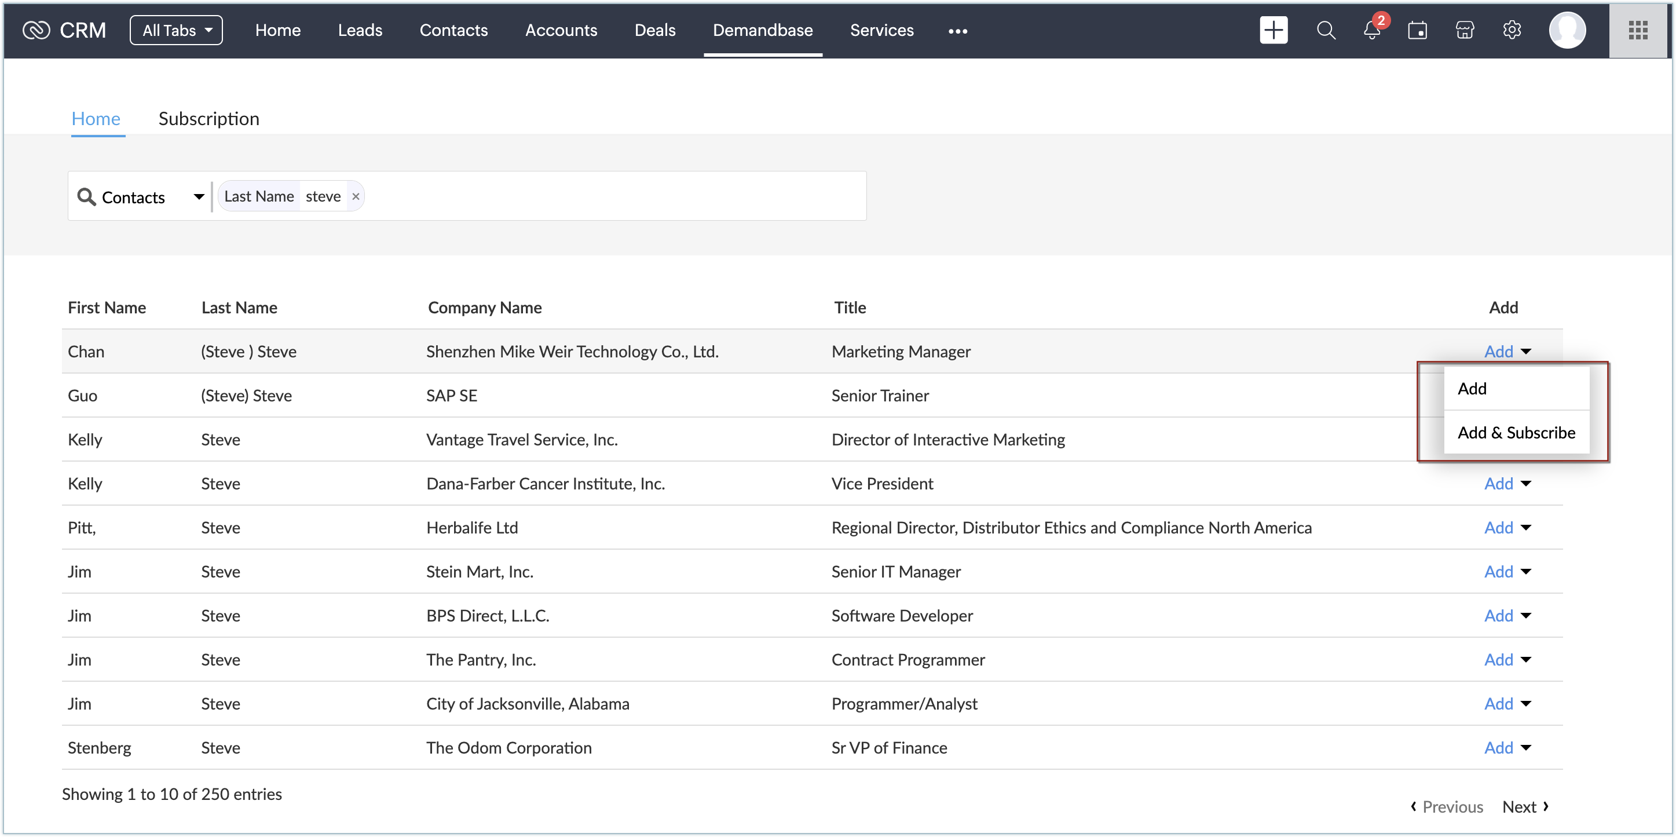1676x837 pixels.
Task: Expand Add dropdown for The Odom Corporation
Action: click(x=1525, y=747)
